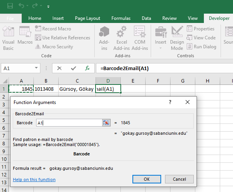Open Excel Add-ins dialog
233x192 pixels.
point(122,38)
